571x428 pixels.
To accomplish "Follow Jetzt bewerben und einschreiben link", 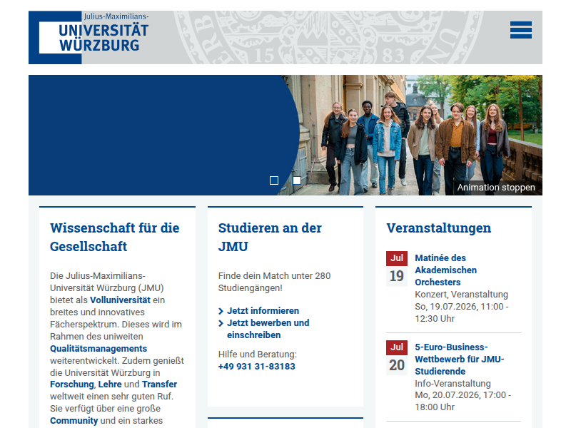I will tap(268, 329).
